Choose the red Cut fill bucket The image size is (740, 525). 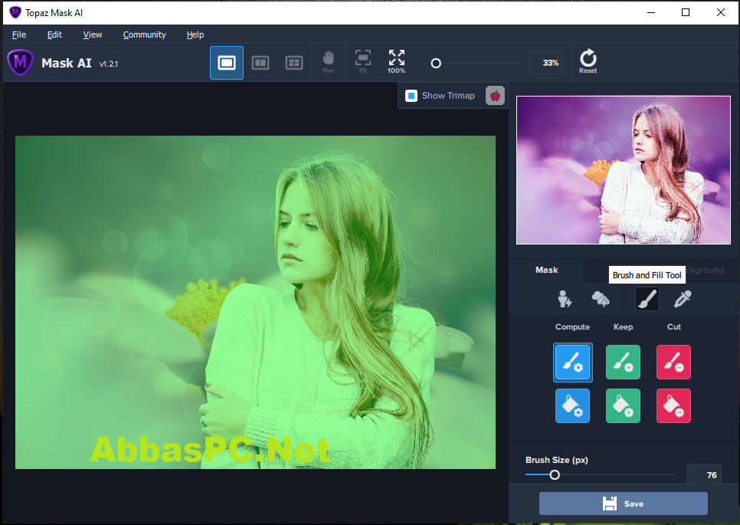tap(673, 405)
